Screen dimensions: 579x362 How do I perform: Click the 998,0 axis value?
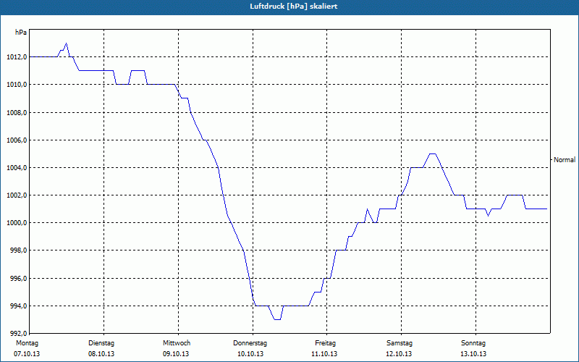click(x=19, y=251)
